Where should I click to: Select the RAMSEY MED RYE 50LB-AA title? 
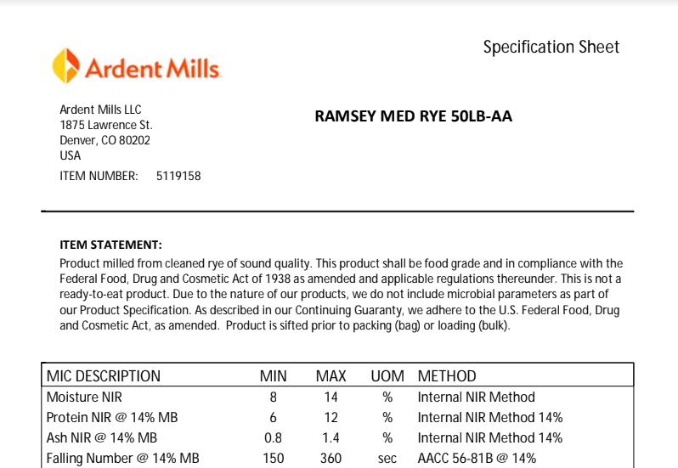click(x=413, y=116)
